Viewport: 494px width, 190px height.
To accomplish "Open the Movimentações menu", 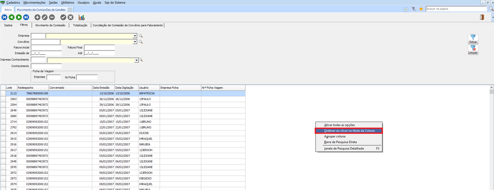I will 34,3.
